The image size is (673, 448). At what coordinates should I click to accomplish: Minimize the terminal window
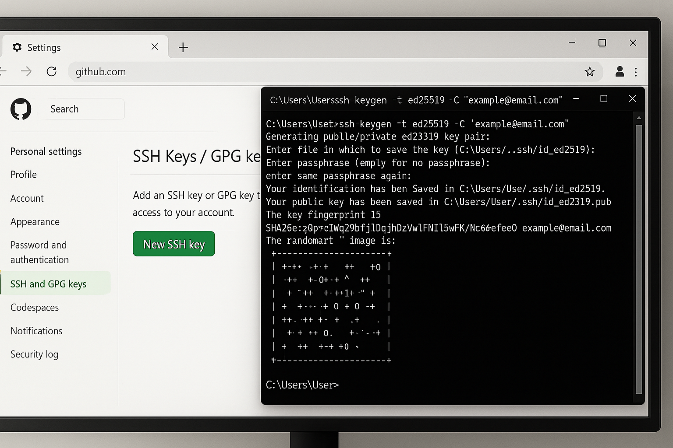point(576,99)
